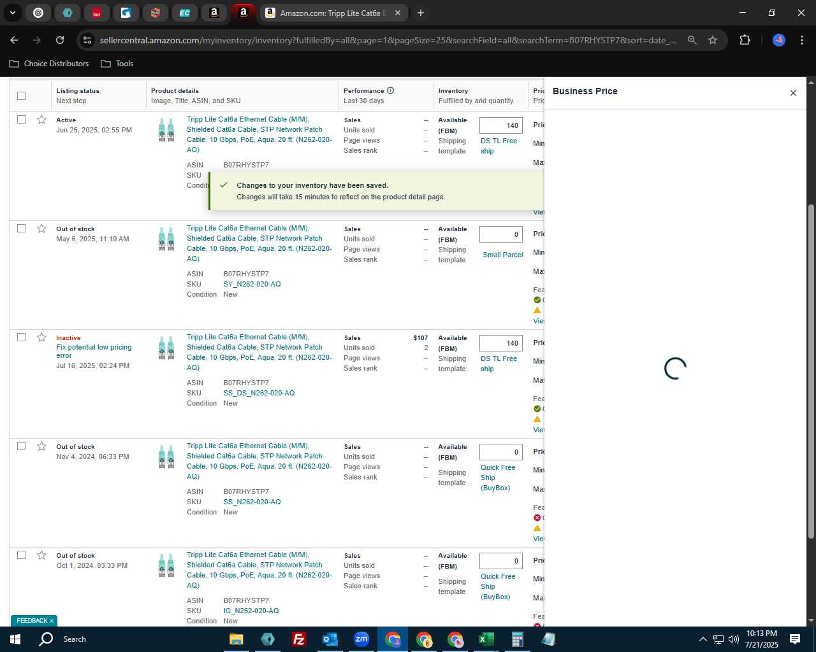Open the Small Parcel shipping template link
Image resolution: width=816 pixels, height=652 pixels.
click(x=502, y=255)
